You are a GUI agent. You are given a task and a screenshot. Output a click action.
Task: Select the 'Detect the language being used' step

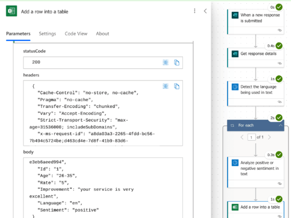click(x=256, y=94)
